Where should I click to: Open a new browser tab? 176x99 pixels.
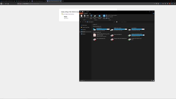coord(63,1)
